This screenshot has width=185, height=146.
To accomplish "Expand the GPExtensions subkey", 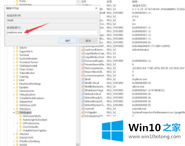I will click(17, 123).
